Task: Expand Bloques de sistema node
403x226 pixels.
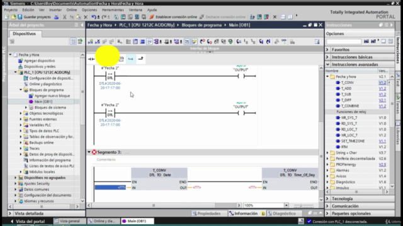Action: 26,107
